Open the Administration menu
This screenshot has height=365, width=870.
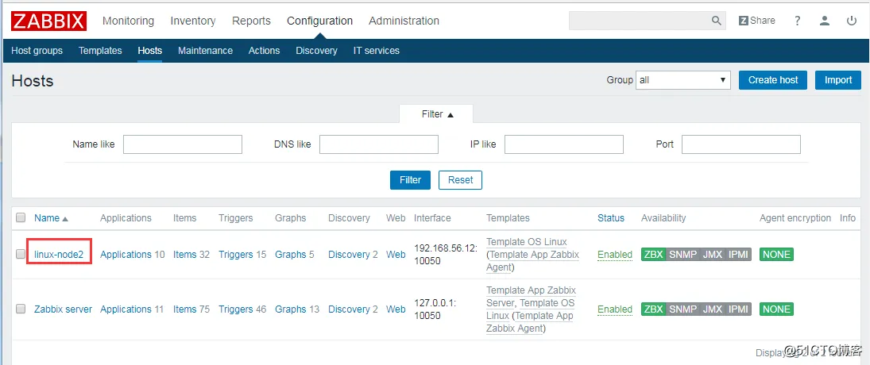point(404,21)
